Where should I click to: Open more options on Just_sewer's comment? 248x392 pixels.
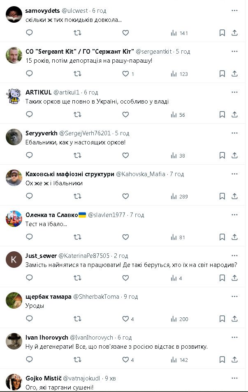pyautogui.click(x=234, y=255)
